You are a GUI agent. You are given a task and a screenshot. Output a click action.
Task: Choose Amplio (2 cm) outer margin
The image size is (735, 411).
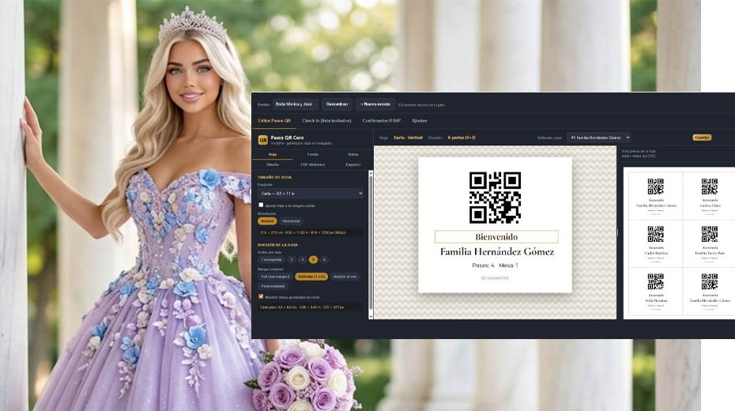click(x=345, y=277)
